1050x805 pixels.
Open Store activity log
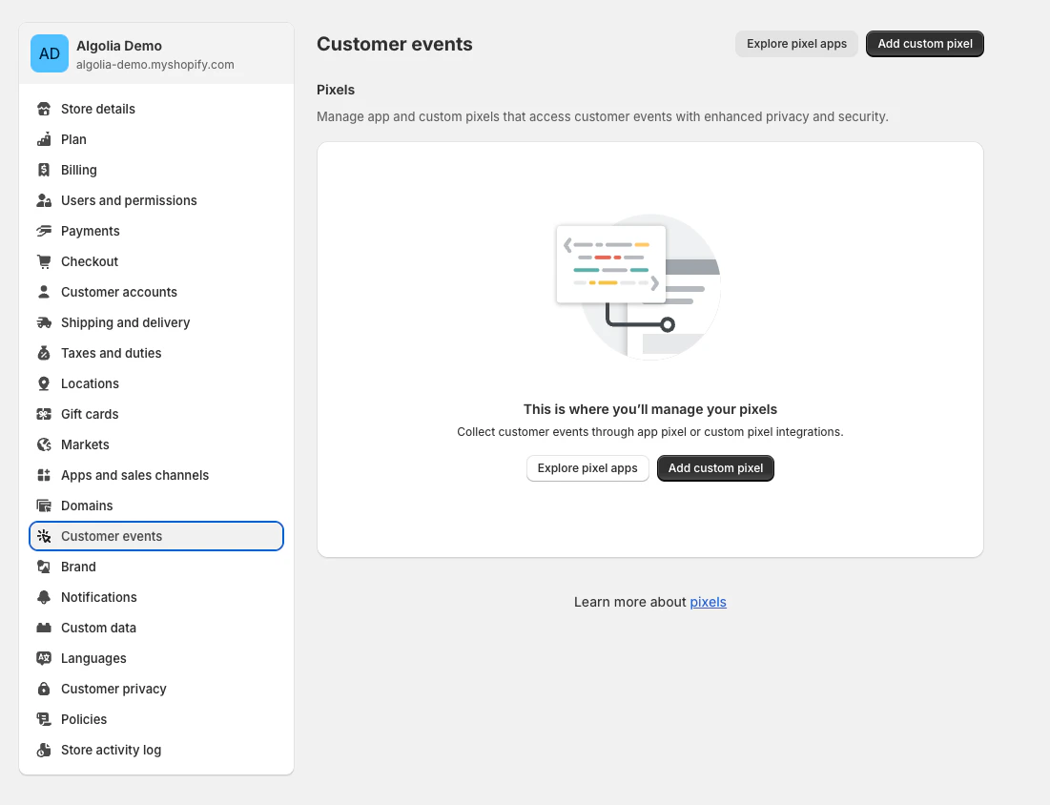pyautogui.click(x=109, y=750)
